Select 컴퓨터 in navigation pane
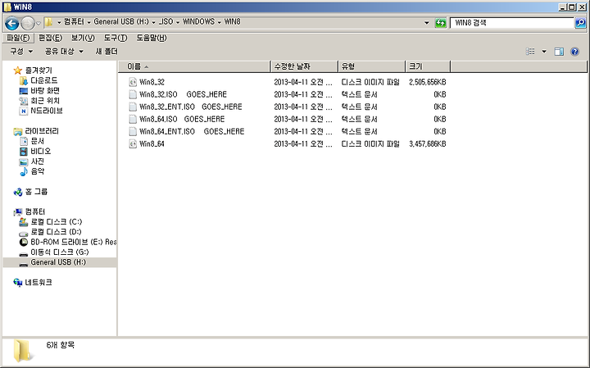This screenshot has height=368, width=590. [35, 211]
